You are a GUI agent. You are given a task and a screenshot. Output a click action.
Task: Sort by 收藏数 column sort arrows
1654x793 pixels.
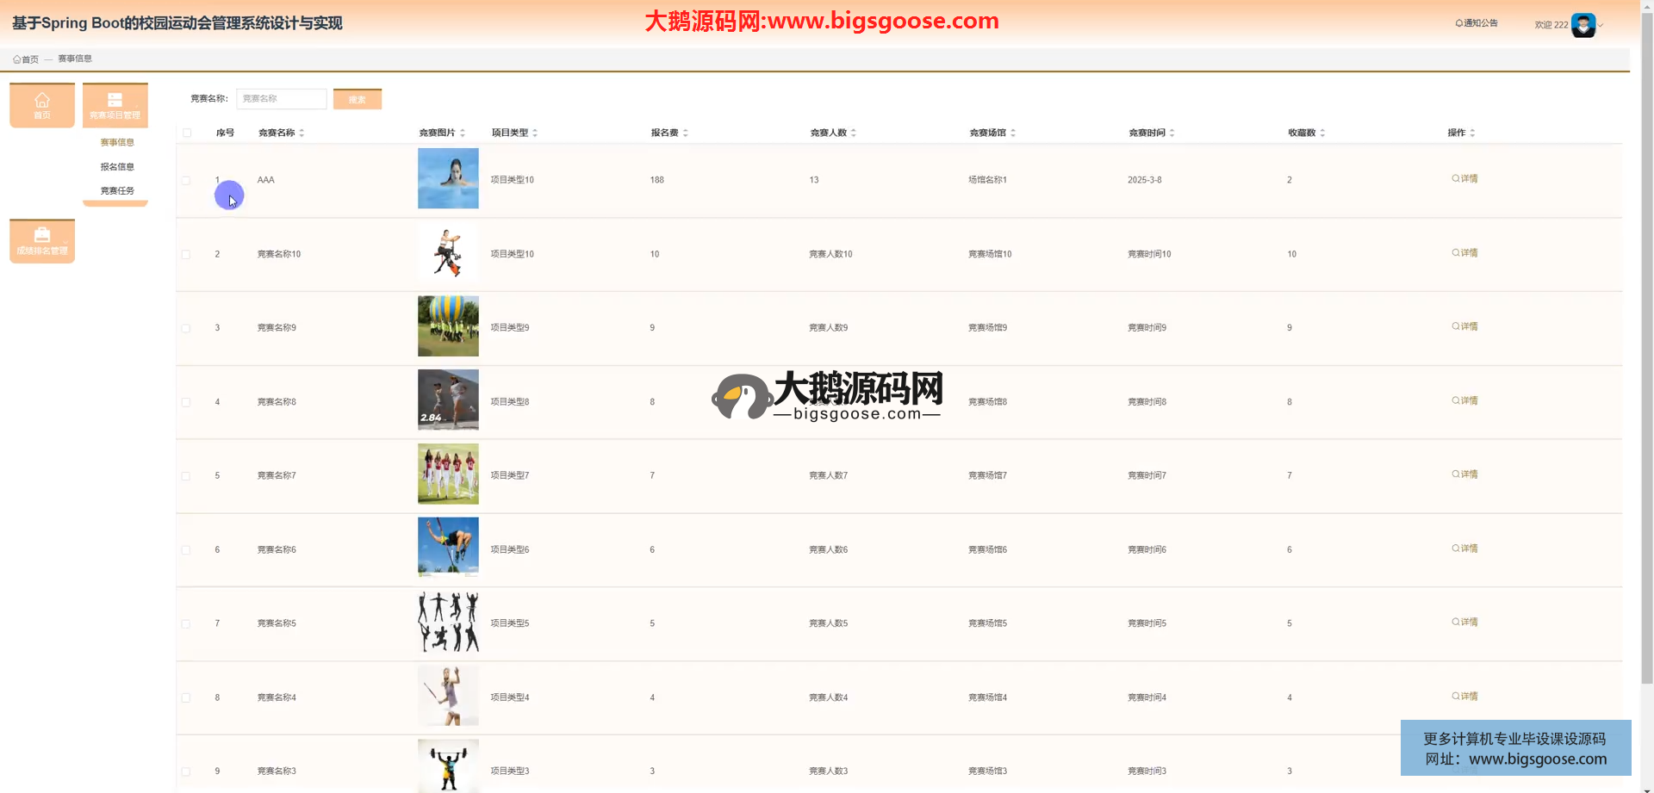click(1322, 133)
